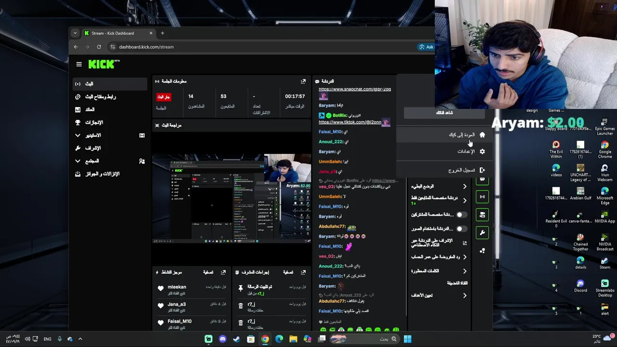The width and height of the screenshot is (617, 347).
Task: Click the Ask button in the browser toolbar
Action: pos(426,47)
